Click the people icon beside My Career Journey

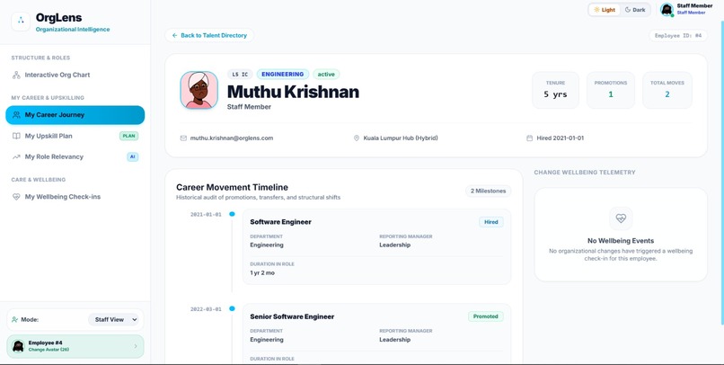pyautogui.click(x=16, y=115)
